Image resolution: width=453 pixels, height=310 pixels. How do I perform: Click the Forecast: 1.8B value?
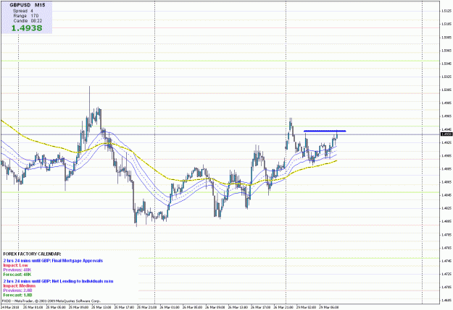pos(17,295)
